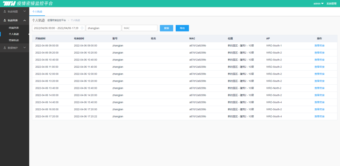340x166 pixels.
Task: Click the 搜索 search button
Action: pyautogui.click(x=167, y=28)
